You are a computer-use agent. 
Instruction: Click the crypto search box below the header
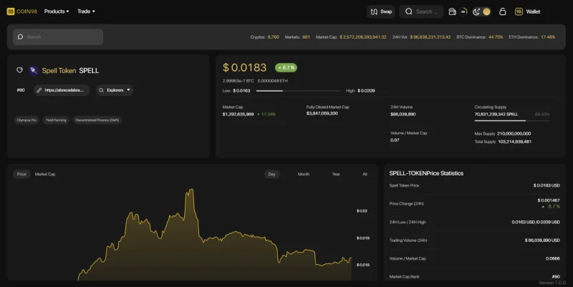click(58, 37)
